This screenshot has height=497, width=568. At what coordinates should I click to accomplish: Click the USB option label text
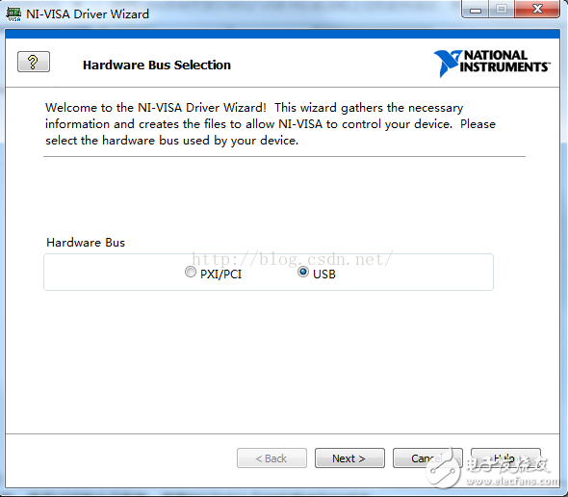tap(324, 275)
